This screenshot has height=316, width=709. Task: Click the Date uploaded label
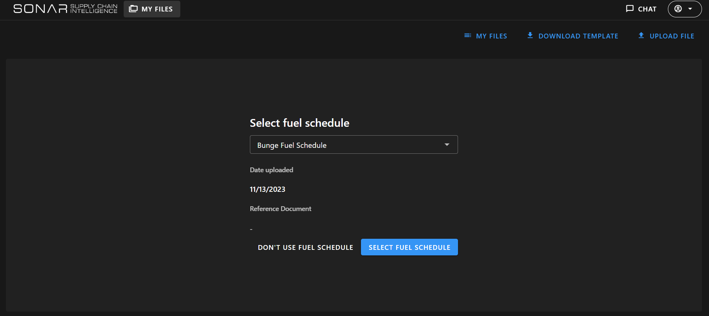pyautogui.click(x=271, y=170)
